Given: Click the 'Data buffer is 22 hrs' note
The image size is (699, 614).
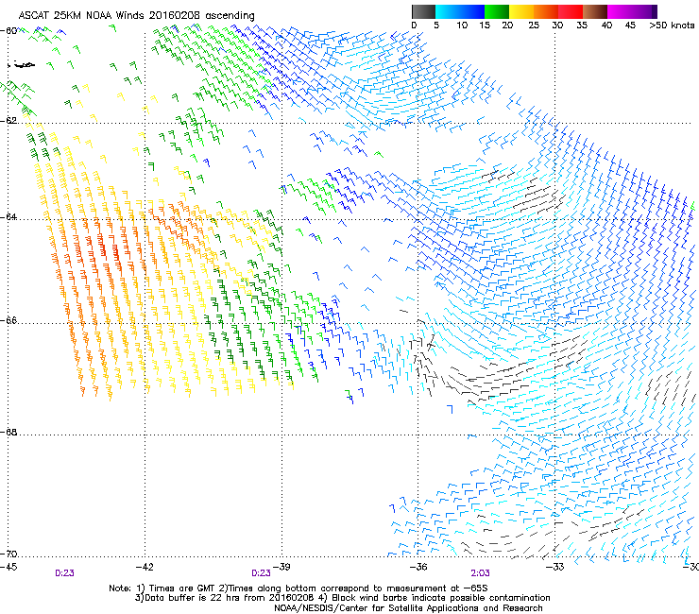Looking at the screenshot, I should (342, 598).
